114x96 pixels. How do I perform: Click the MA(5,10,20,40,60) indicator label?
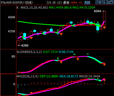point(34,8)
